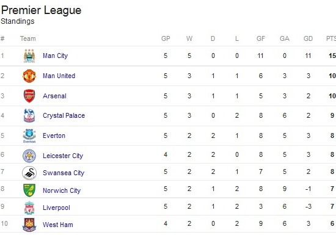Click the GD column header
Viewport: 336px width, 235px height.
pyautogui.click(x=308, y=38)
